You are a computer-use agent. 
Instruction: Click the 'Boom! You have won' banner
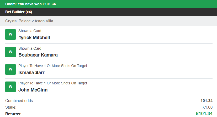(30, 4)
